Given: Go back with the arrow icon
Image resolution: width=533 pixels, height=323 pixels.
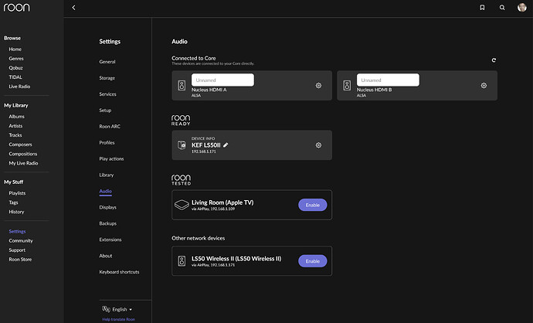Looking at the screenshot, I should click(73, 8).
